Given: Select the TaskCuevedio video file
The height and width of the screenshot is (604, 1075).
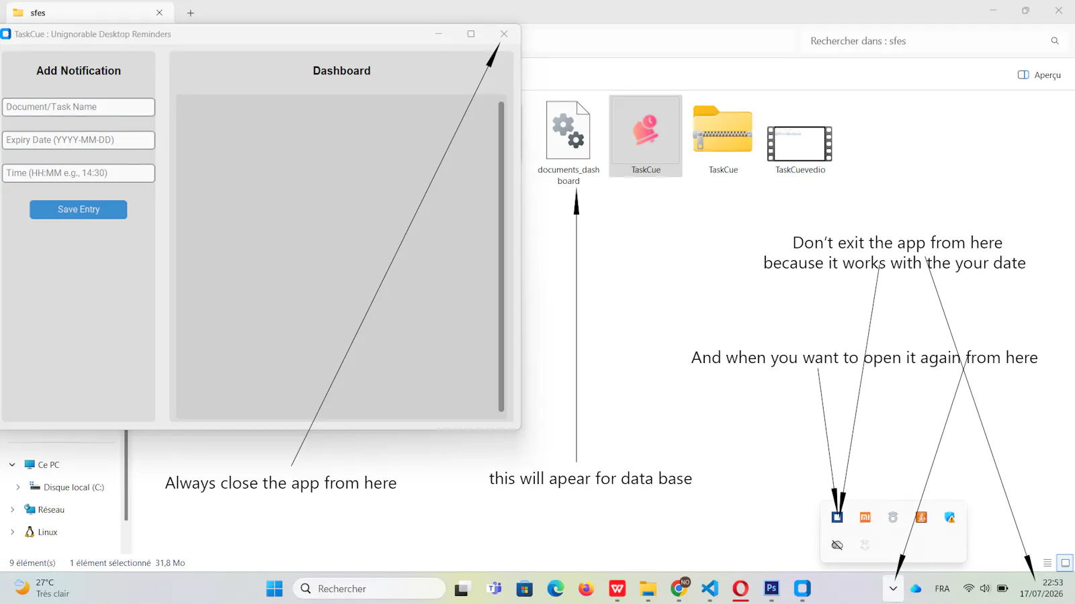Looking at the screenshot, I should point(800,149).
